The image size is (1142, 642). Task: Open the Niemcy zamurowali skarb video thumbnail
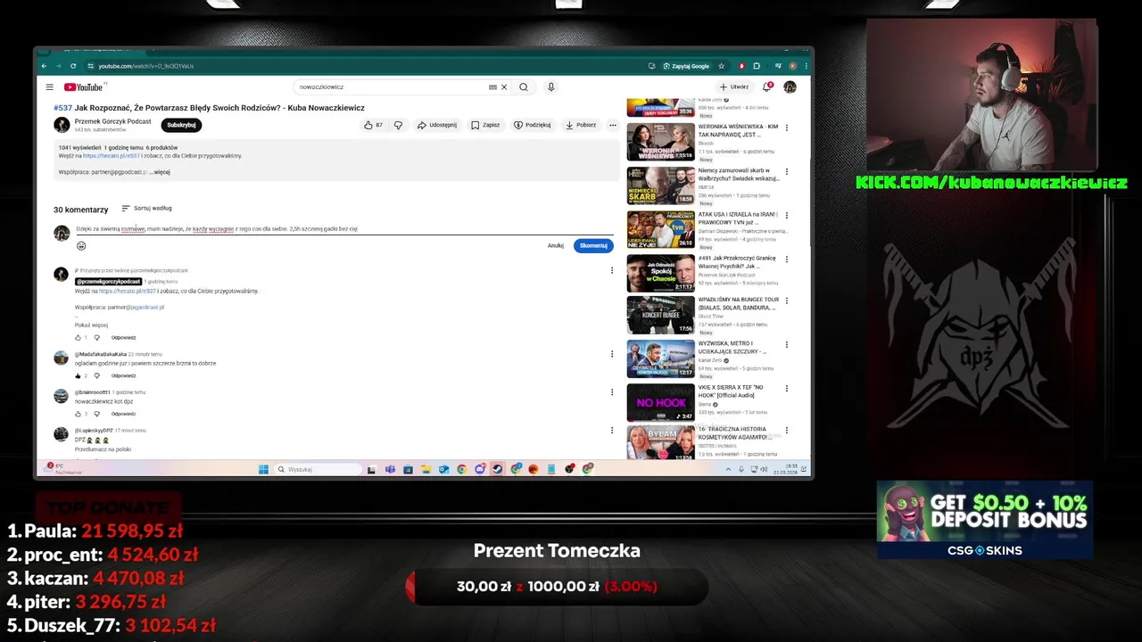pyautogui.click(x=660, y=185)
